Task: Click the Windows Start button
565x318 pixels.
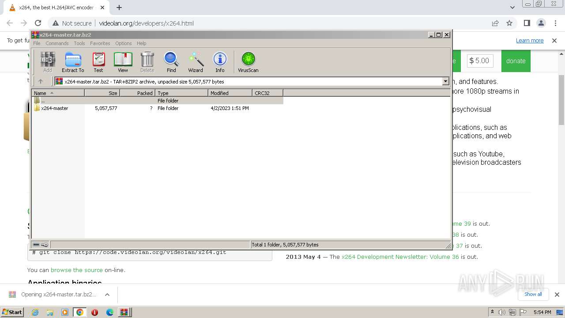Action: [x=12, y=312]
